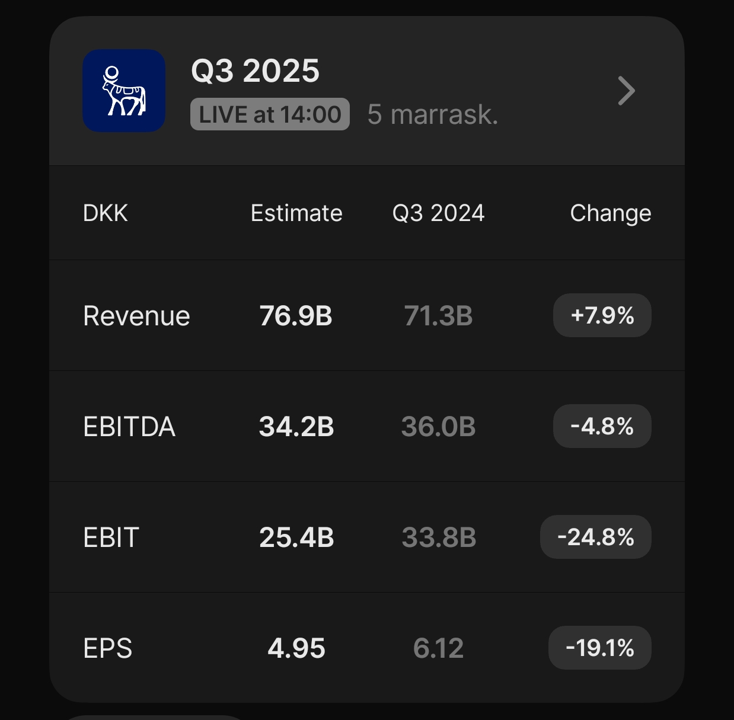Image resolution: width=734 pixels, height=720 pixels.
Task: Click the Q3 2025 heading
Action: pos(255,71)
